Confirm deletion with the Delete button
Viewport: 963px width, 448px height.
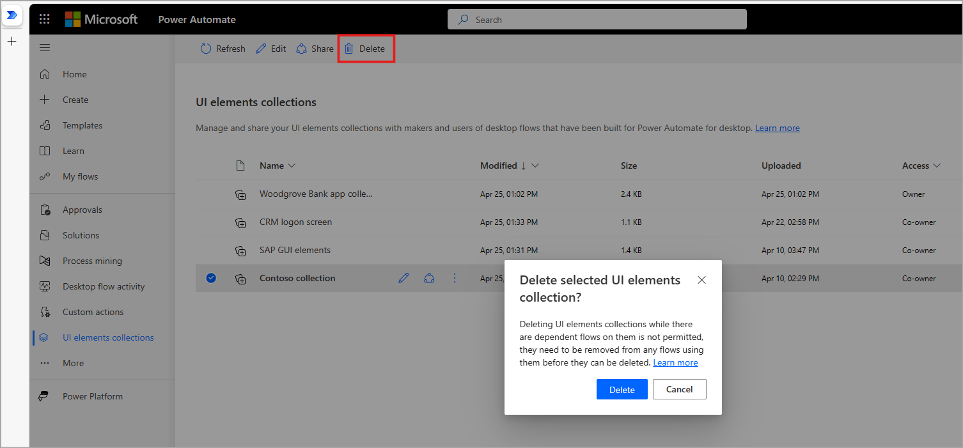(622, 389)
